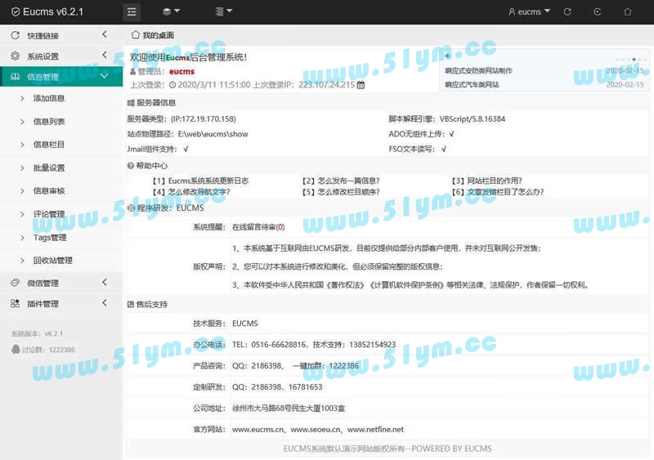This screenshot has height=460, width=654.
Task: Click the calendar icon next to login IP
Action: [361, 85]
